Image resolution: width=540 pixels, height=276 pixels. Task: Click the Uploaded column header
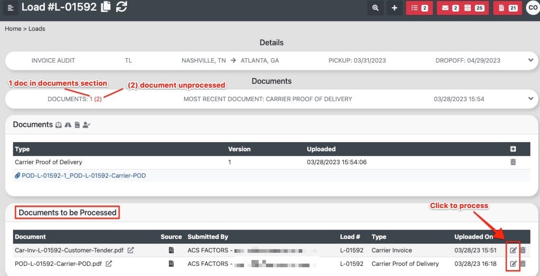(321, 149)
